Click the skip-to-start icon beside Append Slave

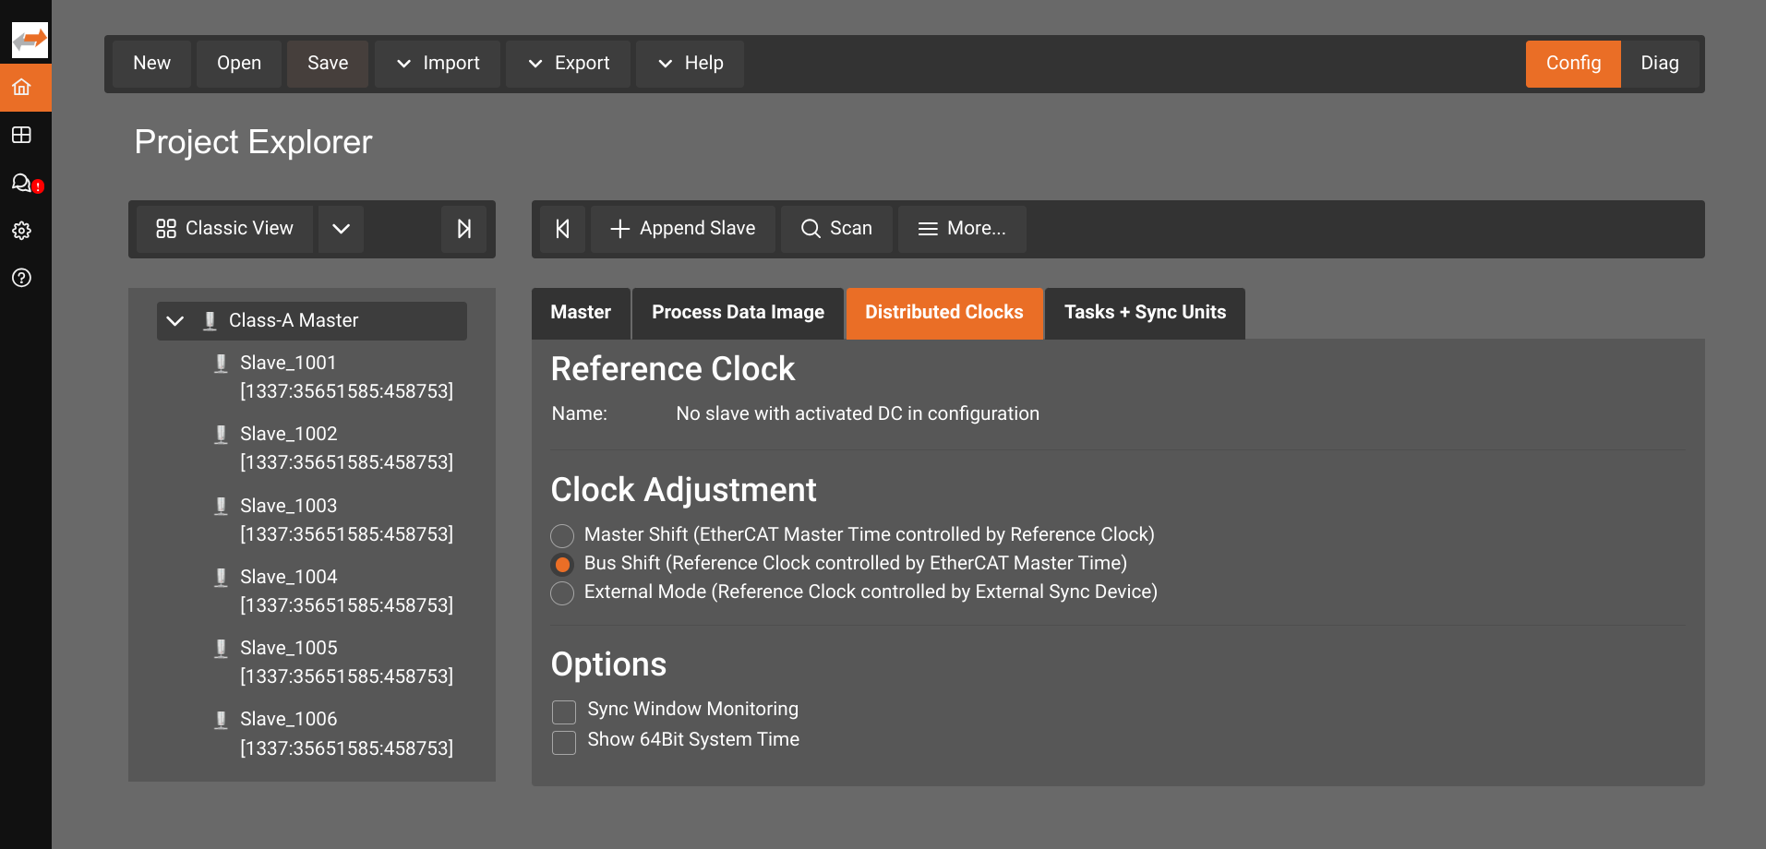click(562, 229)
